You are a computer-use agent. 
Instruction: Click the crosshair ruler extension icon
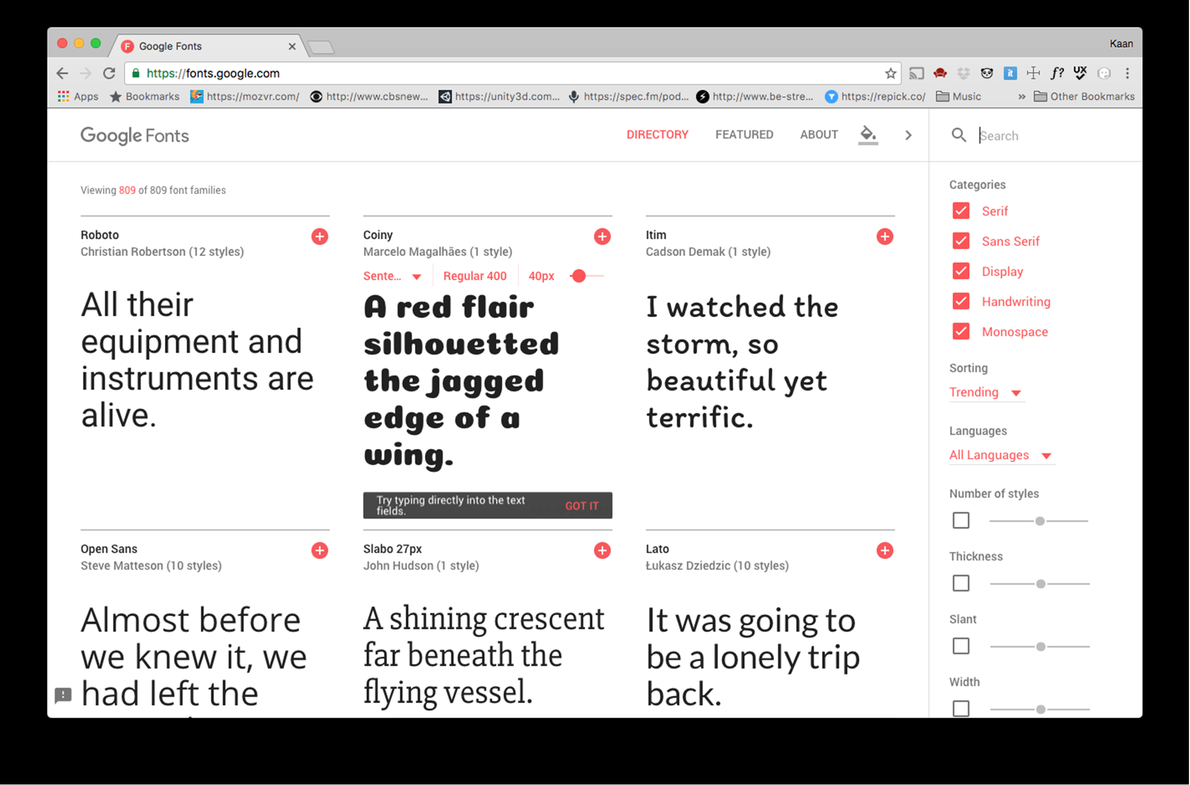[x=1034, y=73]
